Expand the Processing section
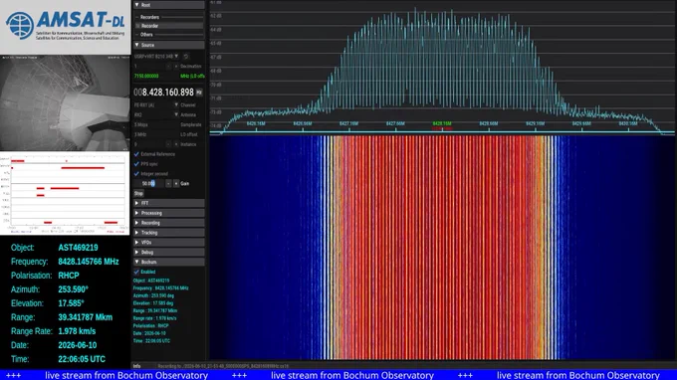Screen dimensions: 677x380 pyautogui.click(x=168, y=213)
